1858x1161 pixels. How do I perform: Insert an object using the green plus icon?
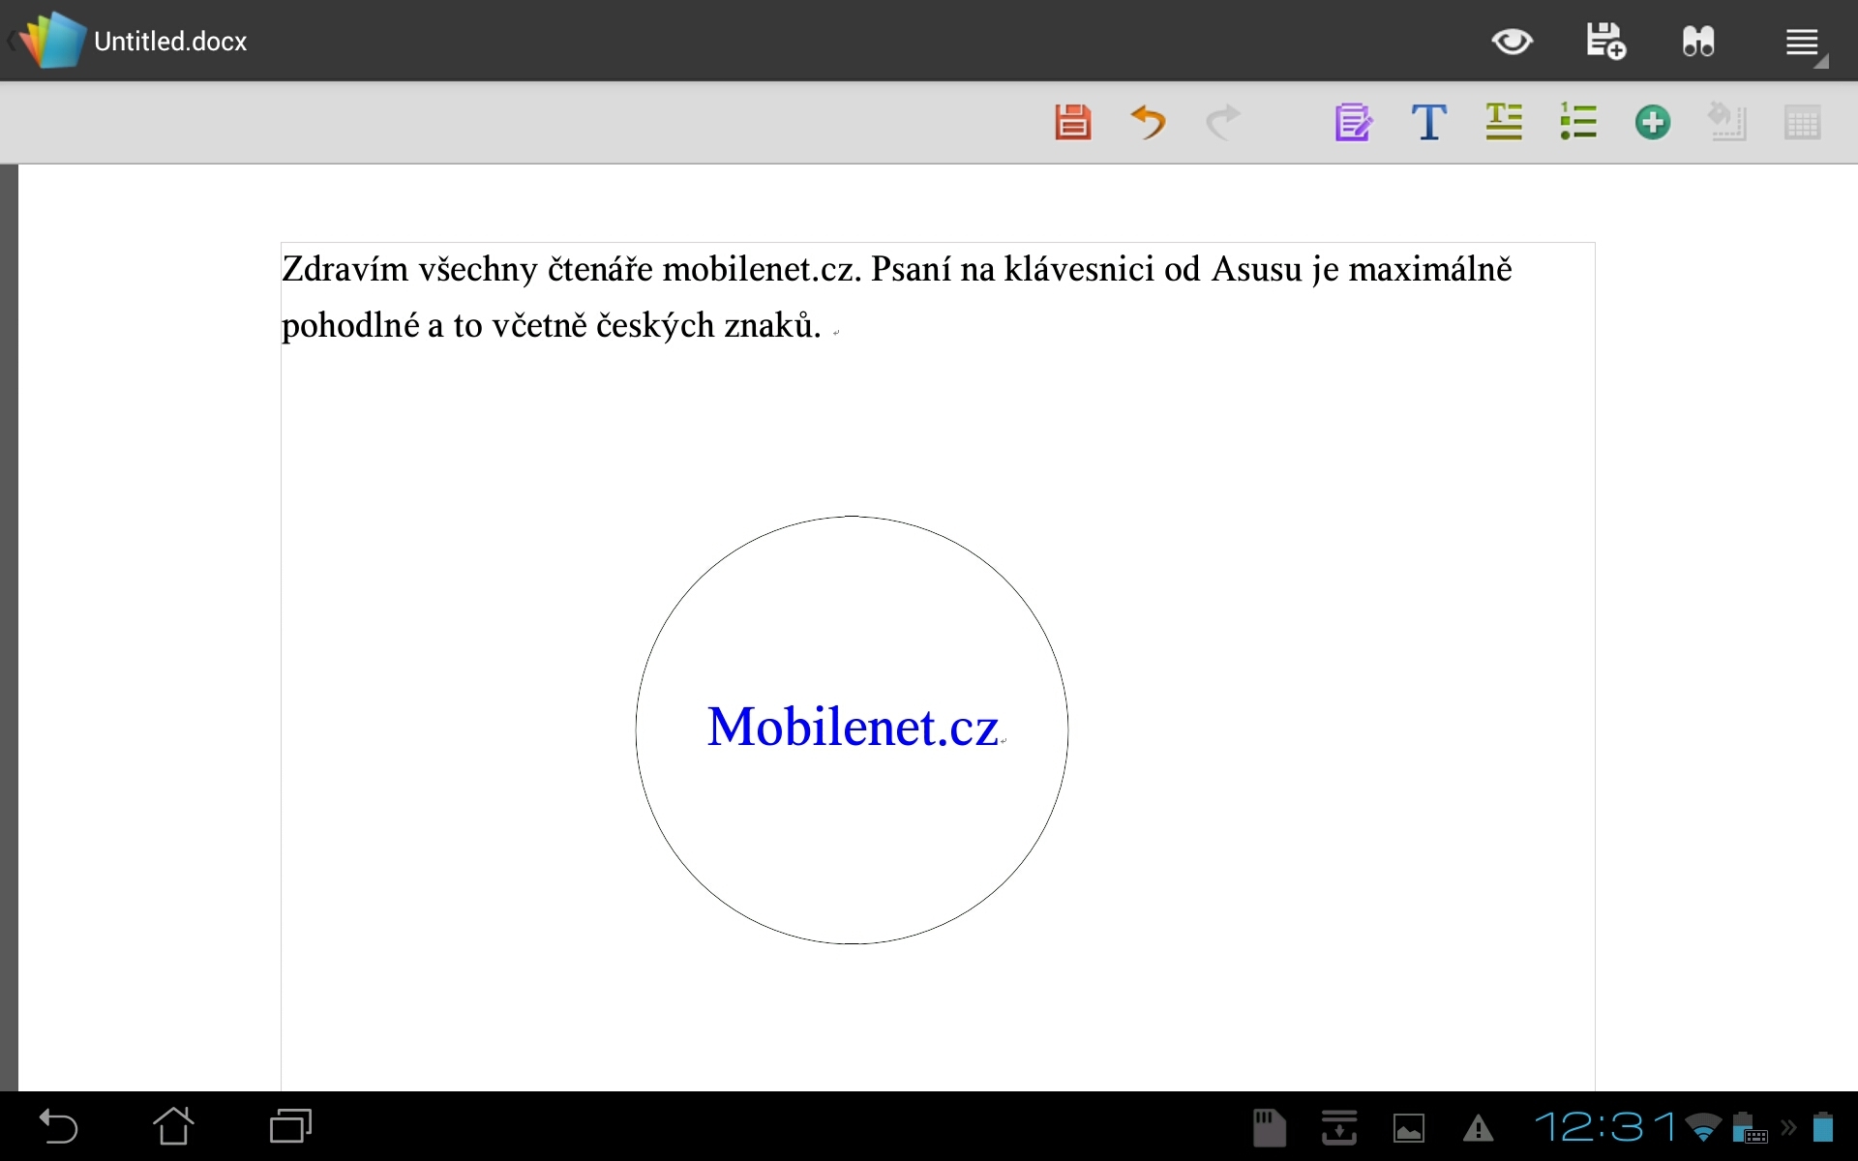(1653, 122)
